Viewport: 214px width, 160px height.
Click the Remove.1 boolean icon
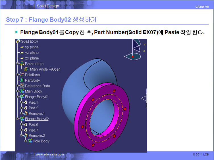tap(26, 113)
